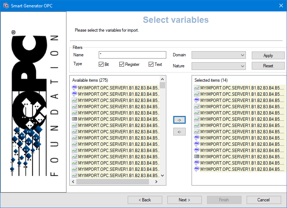Click the first text-type icon in Available items
Screen dimensions: 287x208
click(75, 88)
